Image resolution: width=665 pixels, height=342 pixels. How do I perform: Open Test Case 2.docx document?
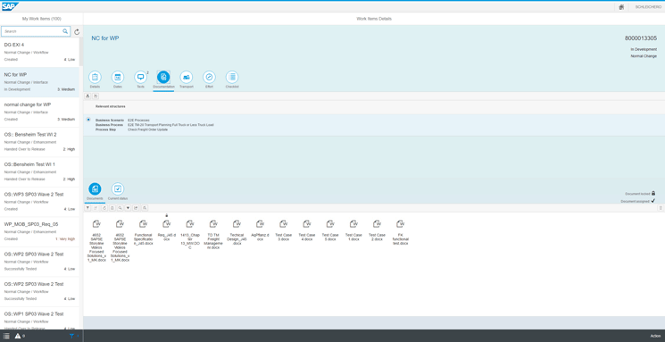(x=377, y=230)
